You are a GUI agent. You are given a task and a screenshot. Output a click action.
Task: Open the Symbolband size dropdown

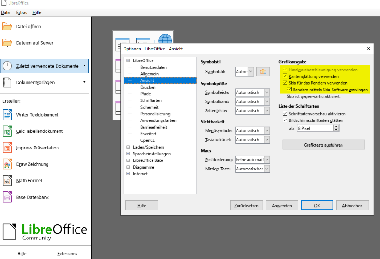[x=253, y=101]
